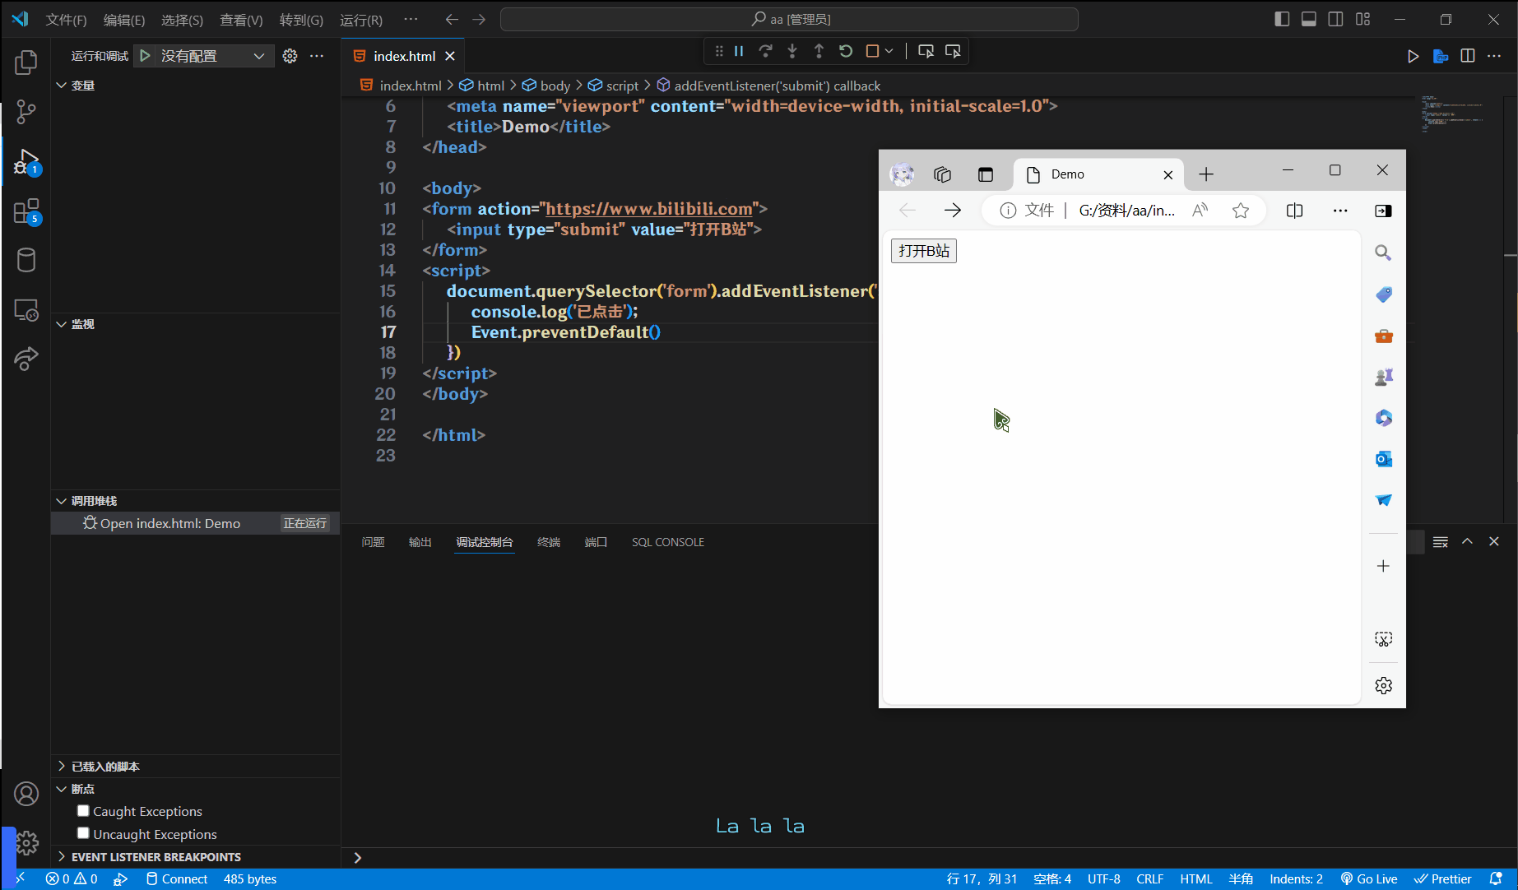Toggle the secondary side bar layout icon
This screenshot has height=890, width=1518.
click(1336, 19)
